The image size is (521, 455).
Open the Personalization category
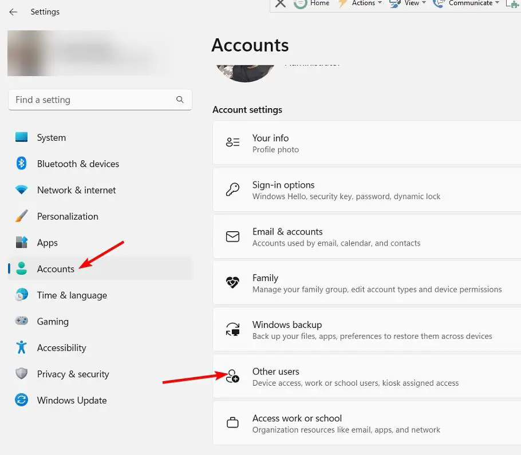pos(100,216)
